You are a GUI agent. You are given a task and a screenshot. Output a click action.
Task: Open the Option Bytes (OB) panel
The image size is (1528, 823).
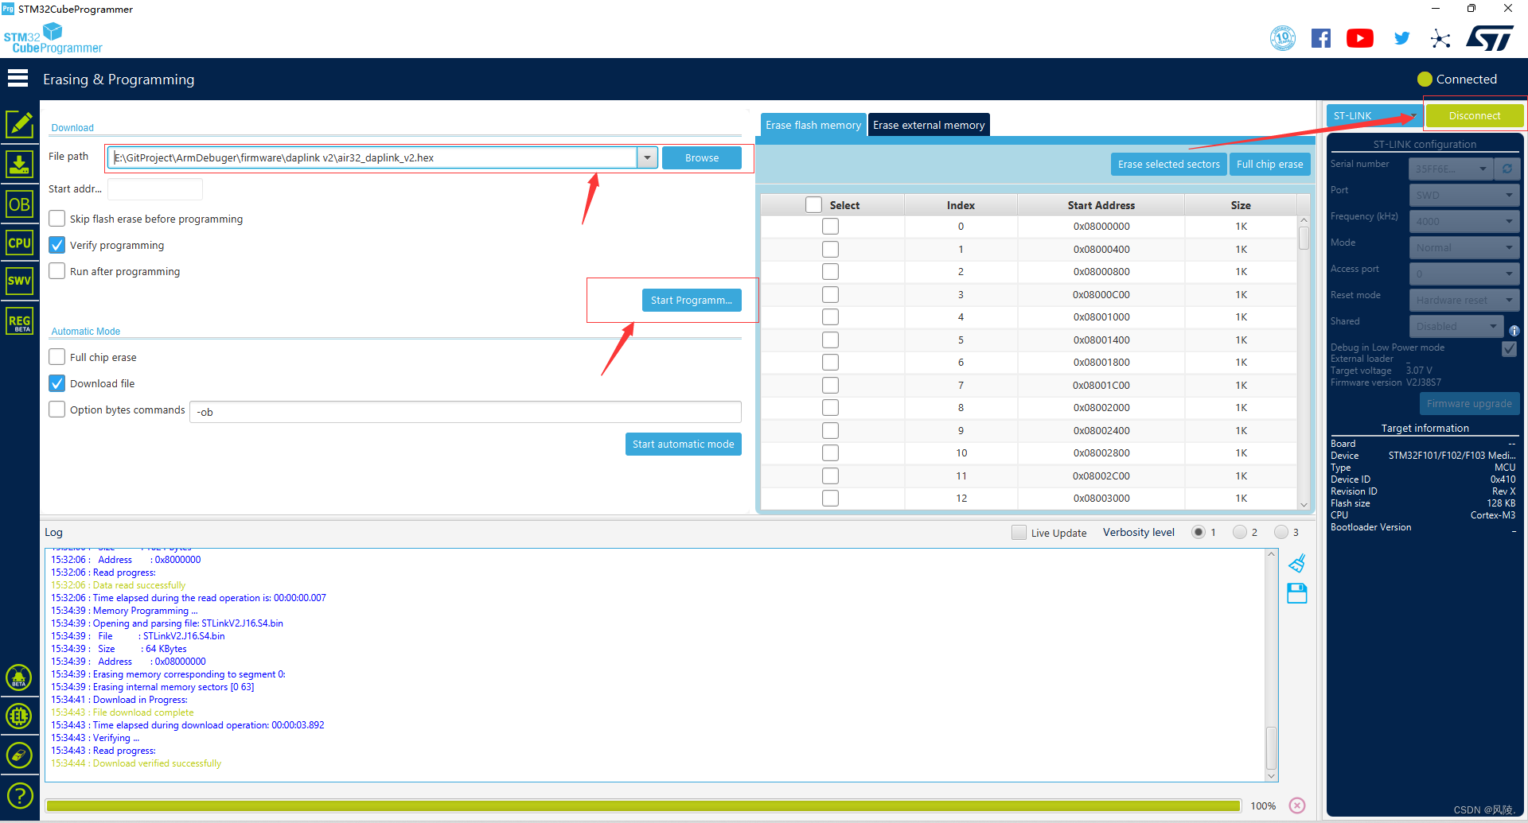pyautogui.click(x=19, y=204)
